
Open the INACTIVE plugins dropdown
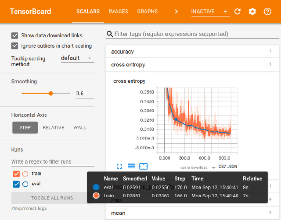(x=210, y=11)
